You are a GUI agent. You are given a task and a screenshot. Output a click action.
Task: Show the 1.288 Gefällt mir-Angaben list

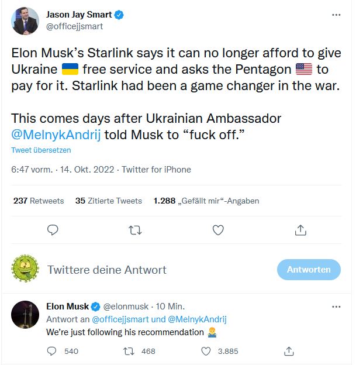206,201
